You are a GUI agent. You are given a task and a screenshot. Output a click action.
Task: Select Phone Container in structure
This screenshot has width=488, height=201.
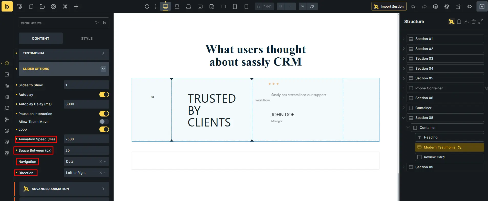click(445, 88)
